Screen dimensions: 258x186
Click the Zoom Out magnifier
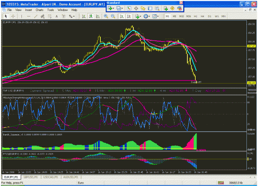(113, 16)
